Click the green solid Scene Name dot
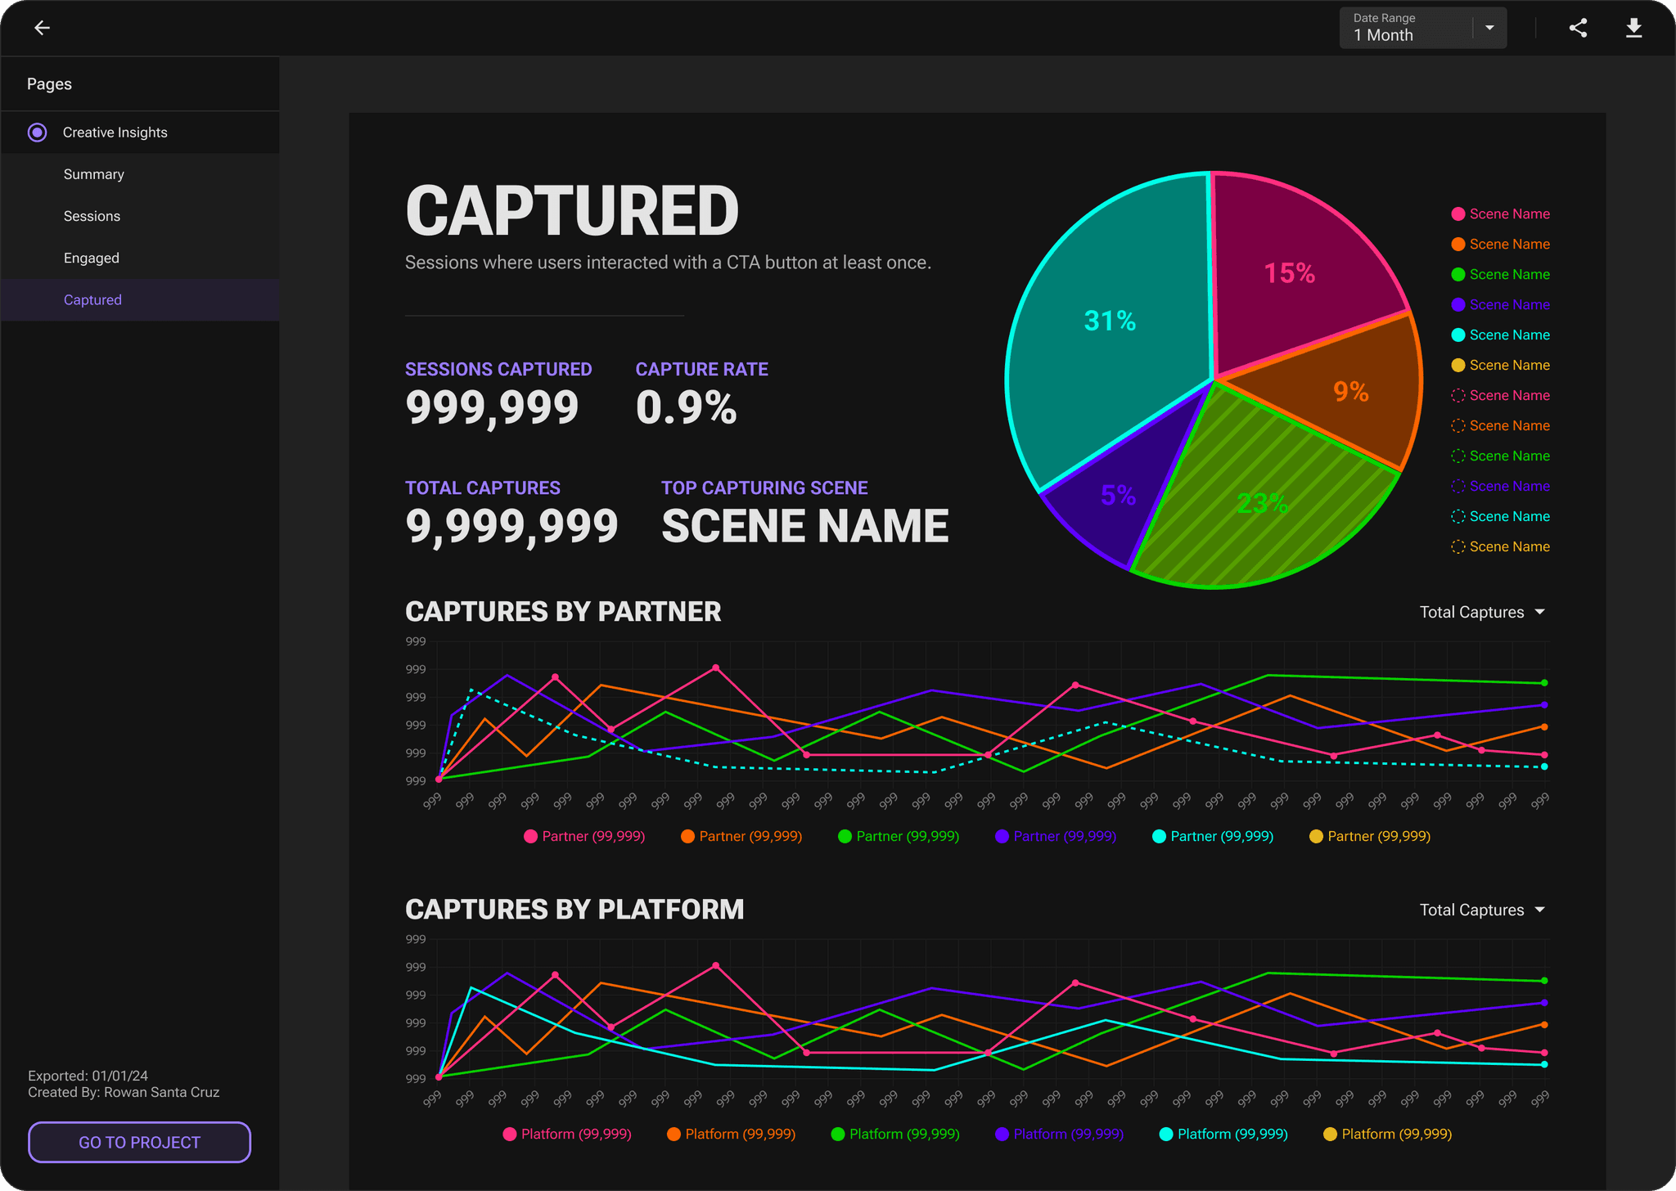The height and width of the screenshot is (1191, 1676). point(1457,275)
